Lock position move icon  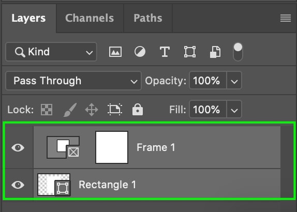[92, 110]
